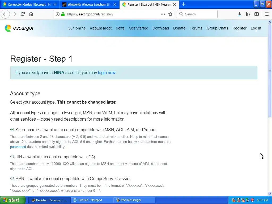The width and height of the screenshot is (272, 204).
Task: Click the red shield tray icon
Action: 252,200
